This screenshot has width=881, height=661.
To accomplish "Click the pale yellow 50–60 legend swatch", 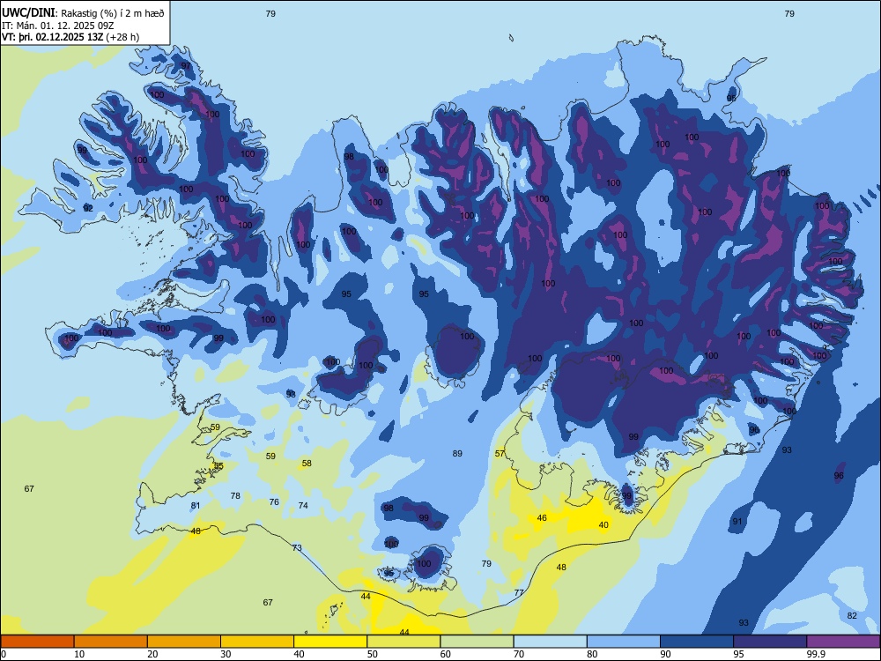I will pos(404,642).
